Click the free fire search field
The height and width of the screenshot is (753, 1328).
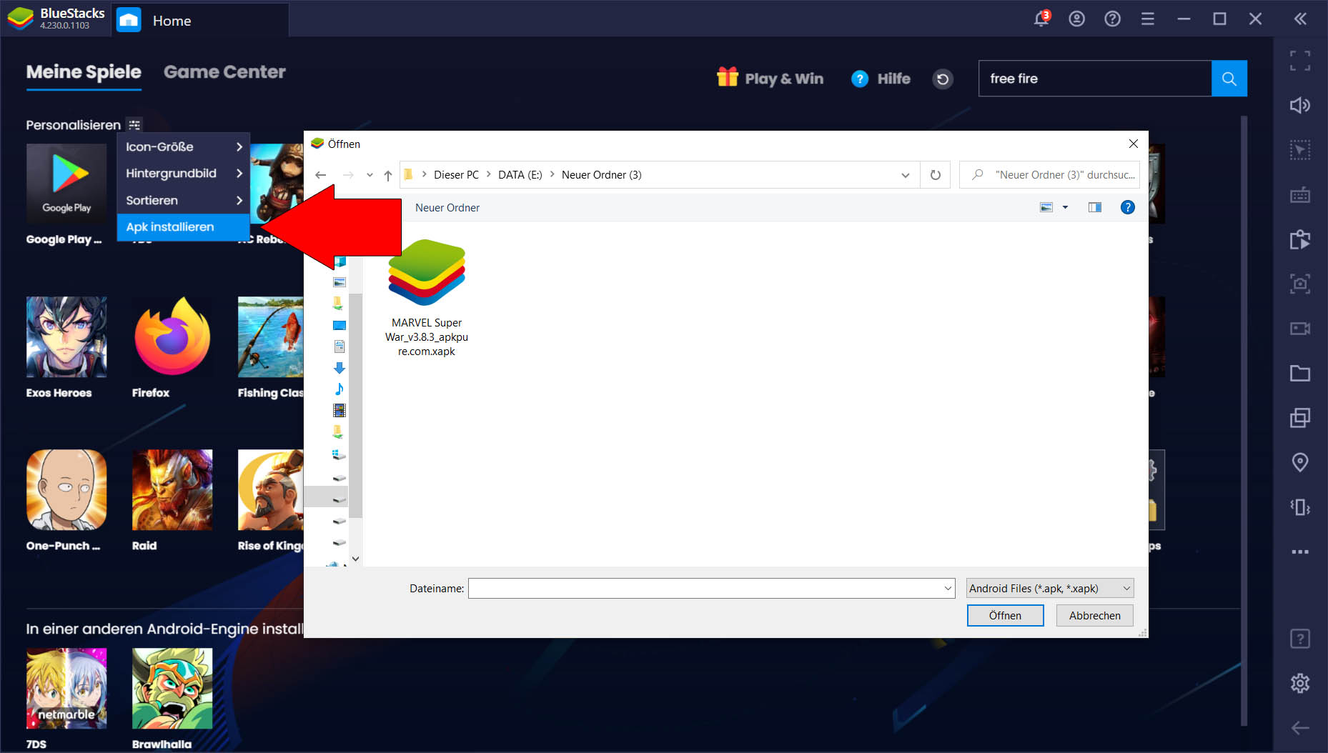tap(1094, 79)
